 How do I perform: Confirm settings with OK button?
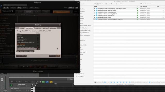point(58,56)
